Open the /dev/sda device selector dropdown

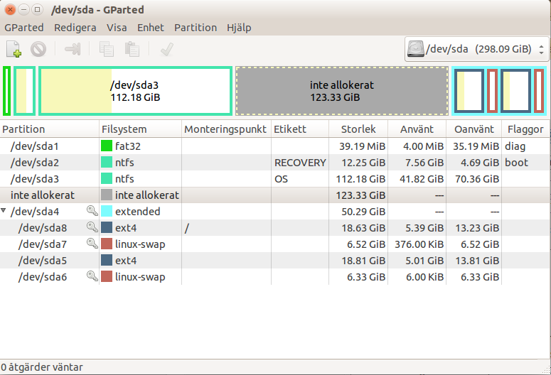[476, 49]
